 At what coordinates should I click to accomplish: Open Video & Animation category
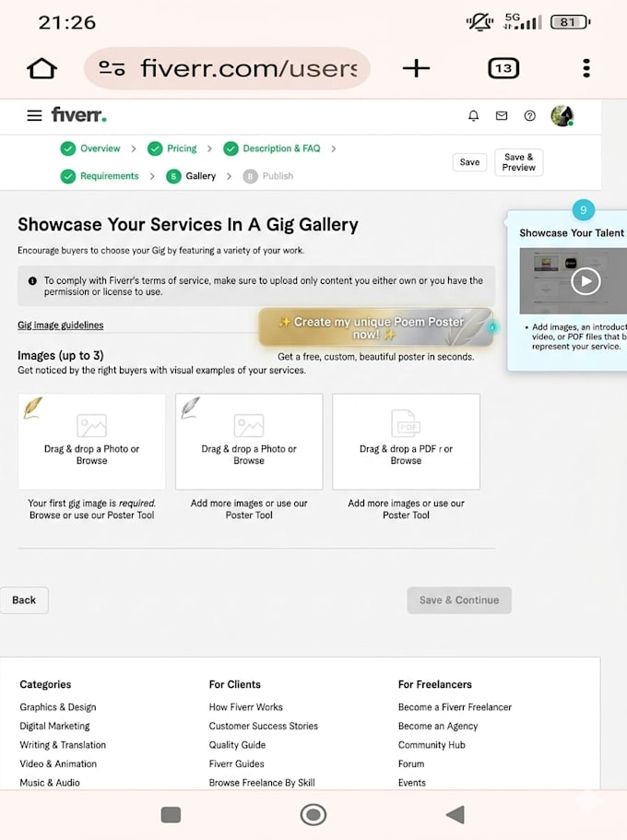pyautogui.click(x=58, y=763)
